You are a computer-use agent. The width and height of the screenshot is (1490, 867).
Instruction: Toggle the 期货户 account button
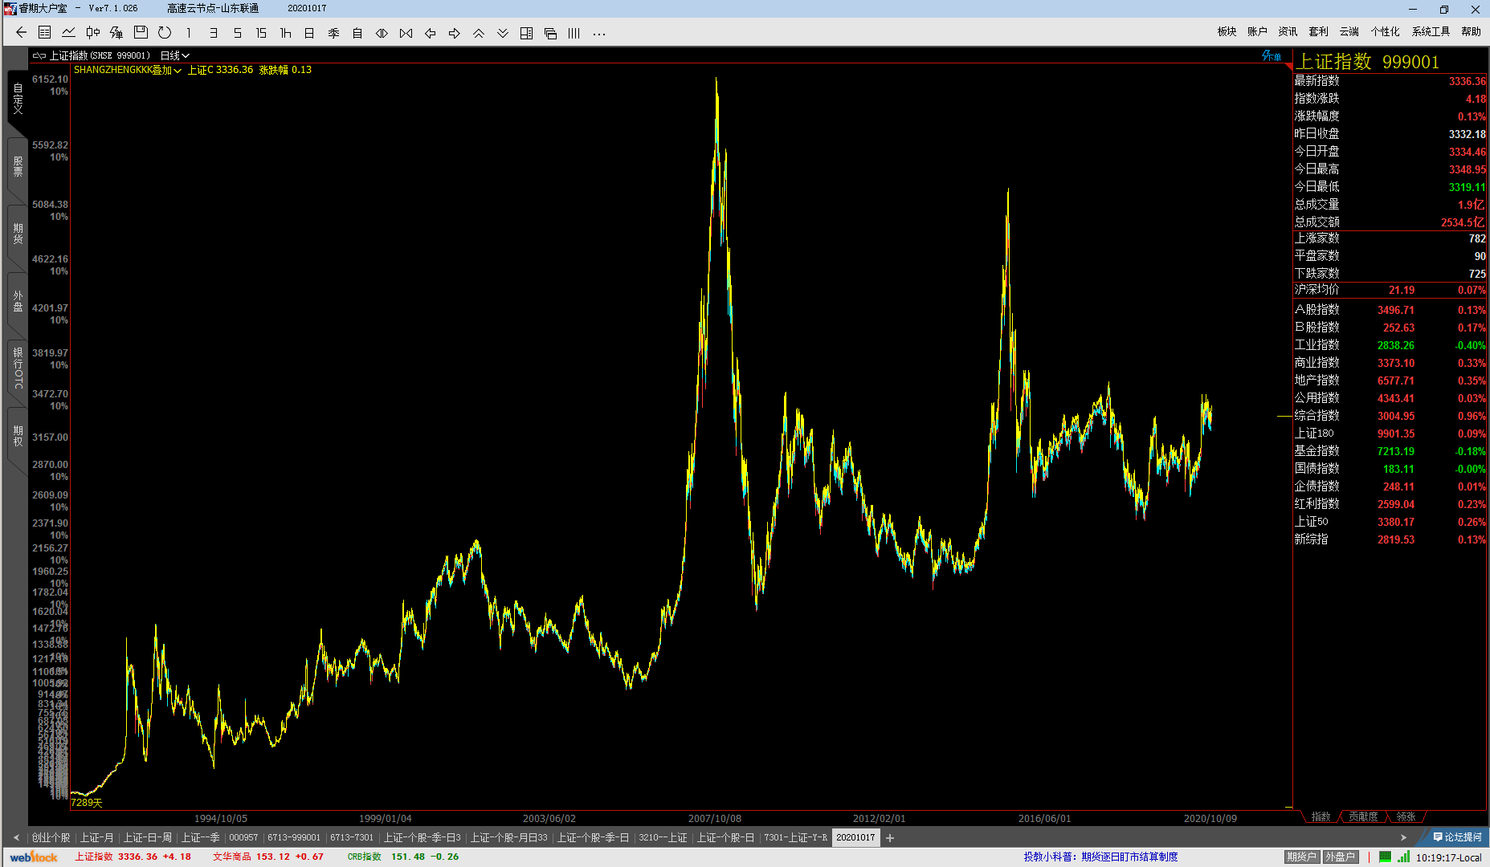[x=1301, y=857]
